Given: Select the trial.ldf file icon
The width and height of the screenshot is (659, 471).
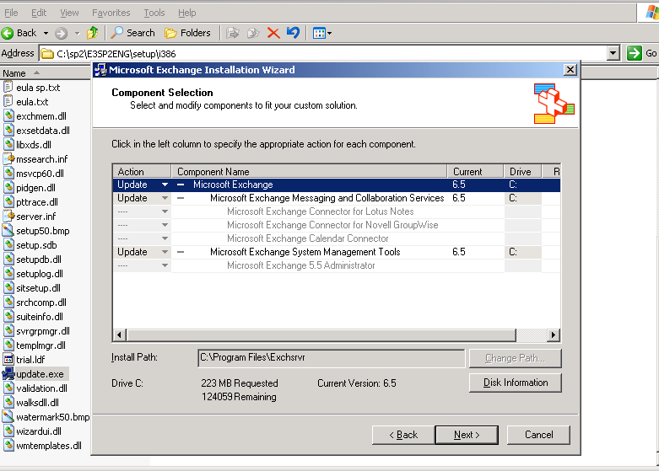Looking at the screenshot, I should click(x=8, y=359).
